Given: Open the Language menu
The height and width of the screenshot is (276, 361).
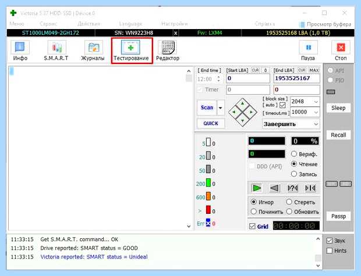Looking at the screenshot, I should point(130,24).
